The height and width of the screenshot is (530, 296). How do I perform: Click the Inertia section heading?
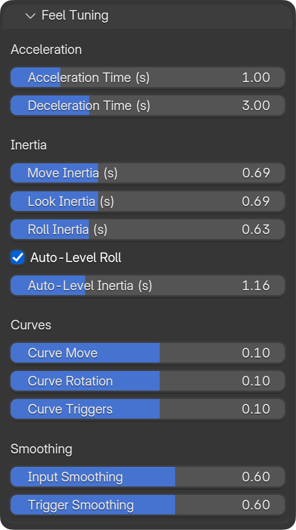(x=28, y=145)
